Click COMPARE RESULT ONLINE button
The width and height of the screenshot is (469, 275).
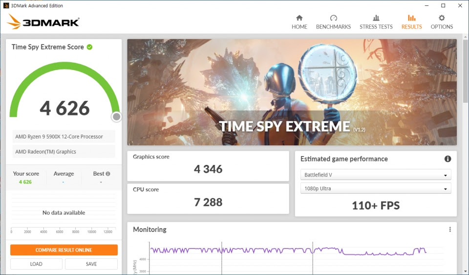(64, 250)
